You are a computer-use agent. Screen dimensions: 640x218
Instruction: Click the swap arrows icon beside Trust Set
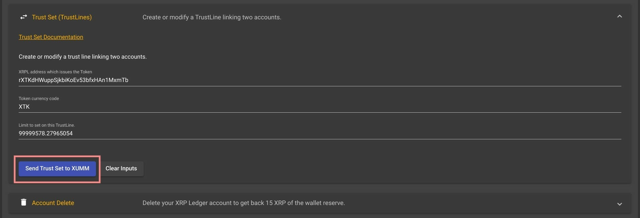pyautogui.click(x=23, y=17)
